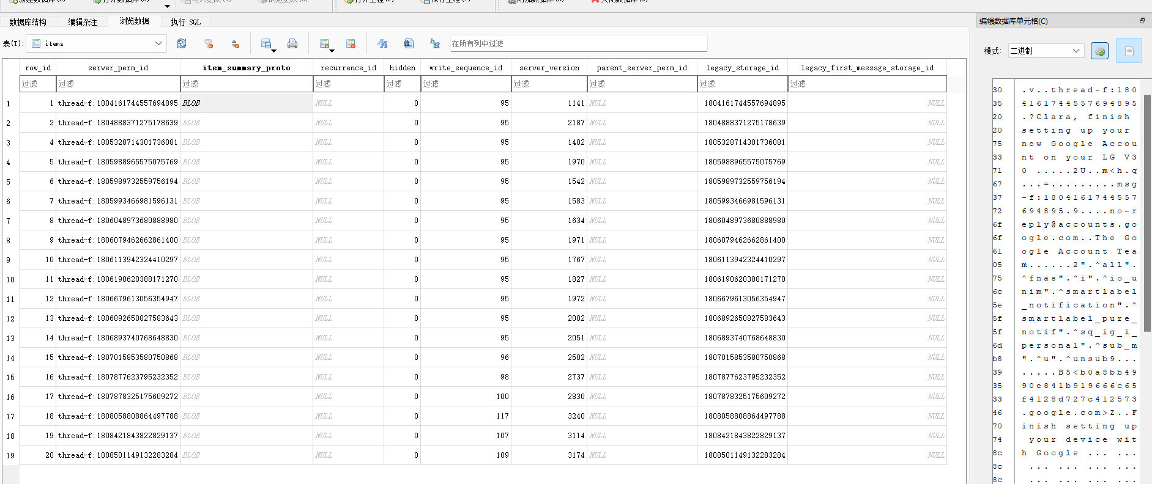Click filter box under write_sequence_id column

[x=466, y=84]
